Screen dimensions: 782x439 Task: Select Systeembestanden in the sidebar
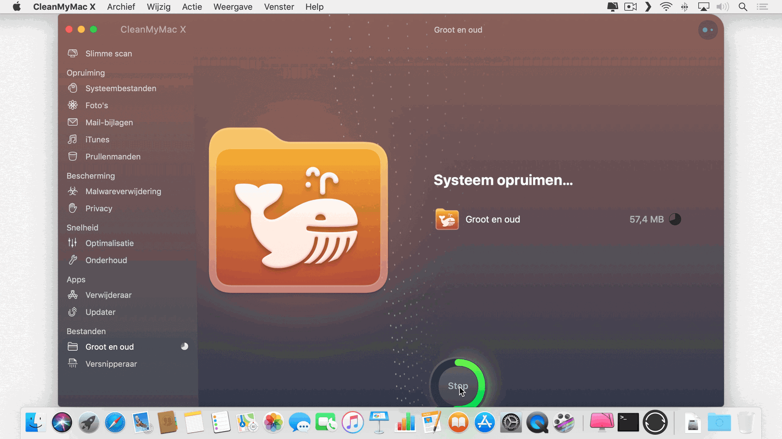[121, 88]
